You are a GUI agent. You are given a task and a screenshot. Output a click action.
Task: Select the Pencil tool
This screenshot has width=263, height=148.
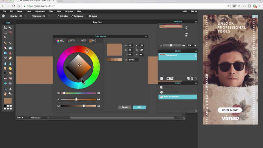[5, 43]
